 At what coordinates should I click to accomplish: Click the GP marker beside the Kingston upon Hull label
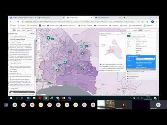click(49, 83)
